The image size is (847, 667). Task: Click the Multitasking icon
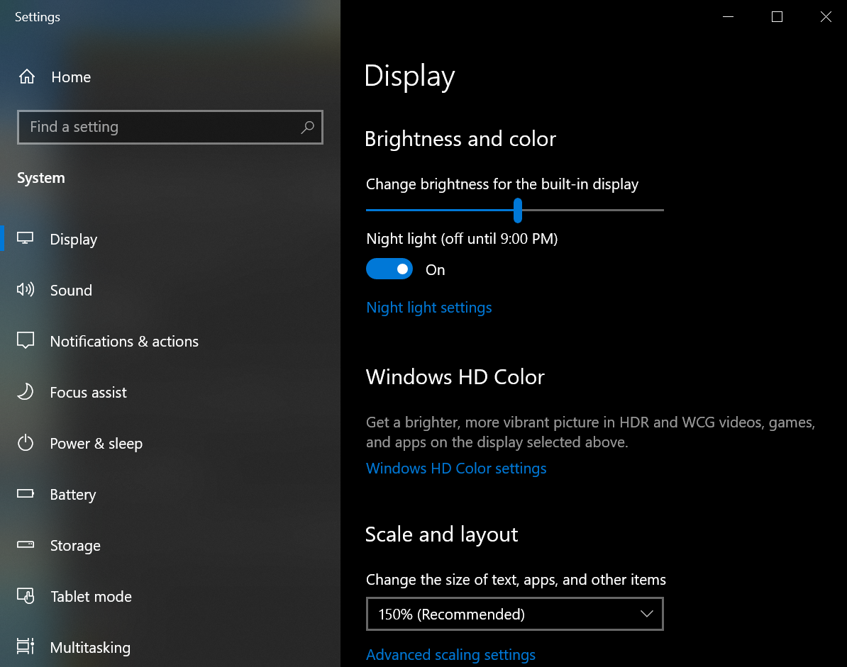(x=26, y=646)
